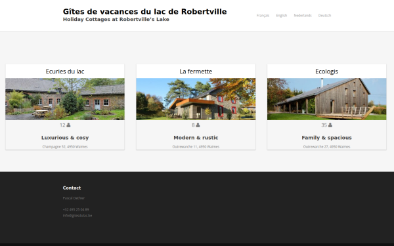Screen dimensions: 394x246
Task: Click the address Champagne 52, 4950 Waimes
Action: coord(65,146)
